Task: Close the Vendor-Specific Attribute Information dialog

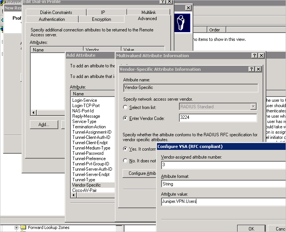Action: [258, 69]
